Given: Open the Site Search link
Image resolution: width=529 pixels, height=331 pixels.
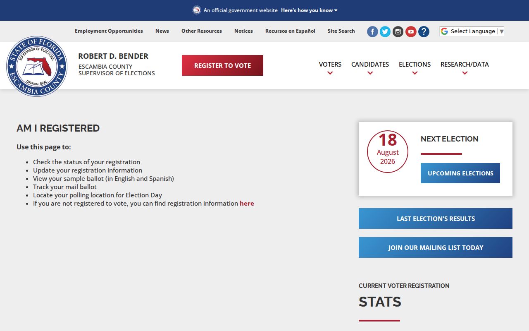Looking at the screenshot, I should pyautogui.click(x=341, y=31).
